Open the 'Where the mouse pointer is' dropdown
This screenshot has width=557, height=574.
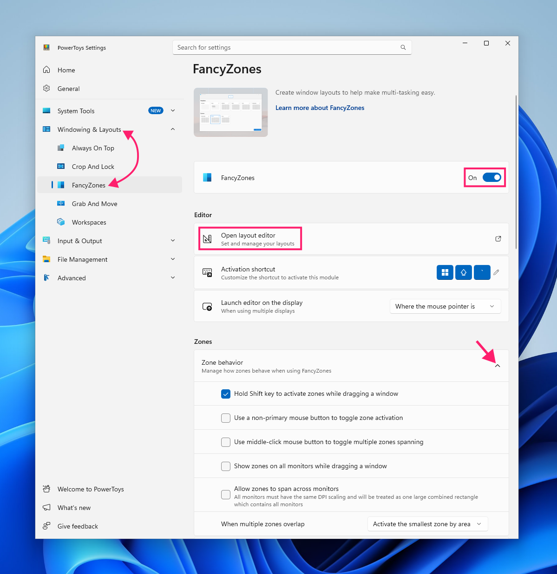pos(446,306)
